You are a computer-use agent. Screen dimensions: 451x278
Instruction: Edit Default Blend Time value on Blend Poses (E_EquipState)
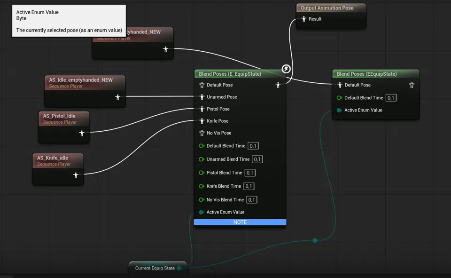pos(253,146)
